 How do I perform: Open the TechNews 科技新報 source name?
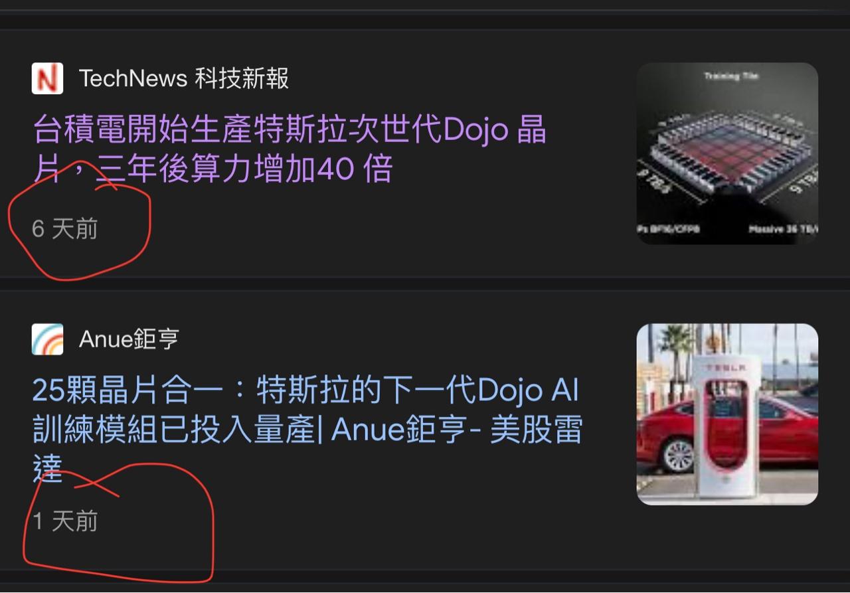[x=184, y=78]
